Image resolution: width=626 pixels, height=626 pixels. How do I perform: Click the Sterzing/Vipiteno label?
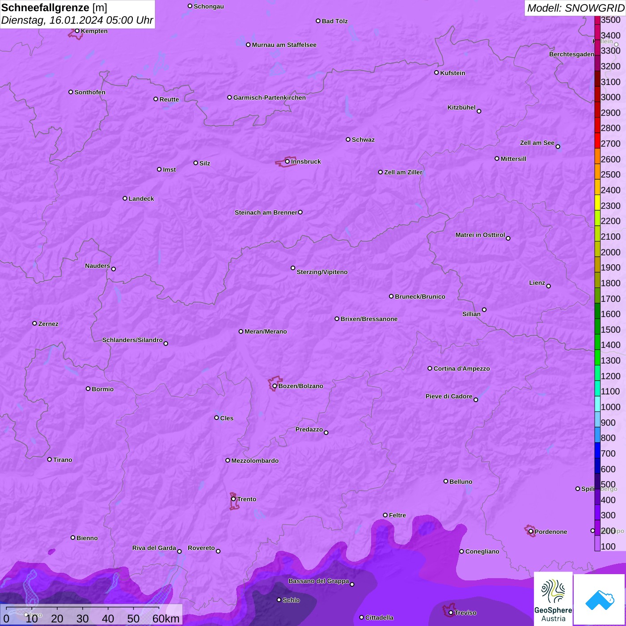[x=322, y=272]
